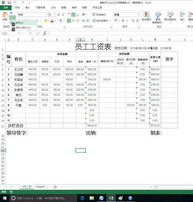Switch to the 插入 ribbon tab
193x202 pixels.
(27, 7)
